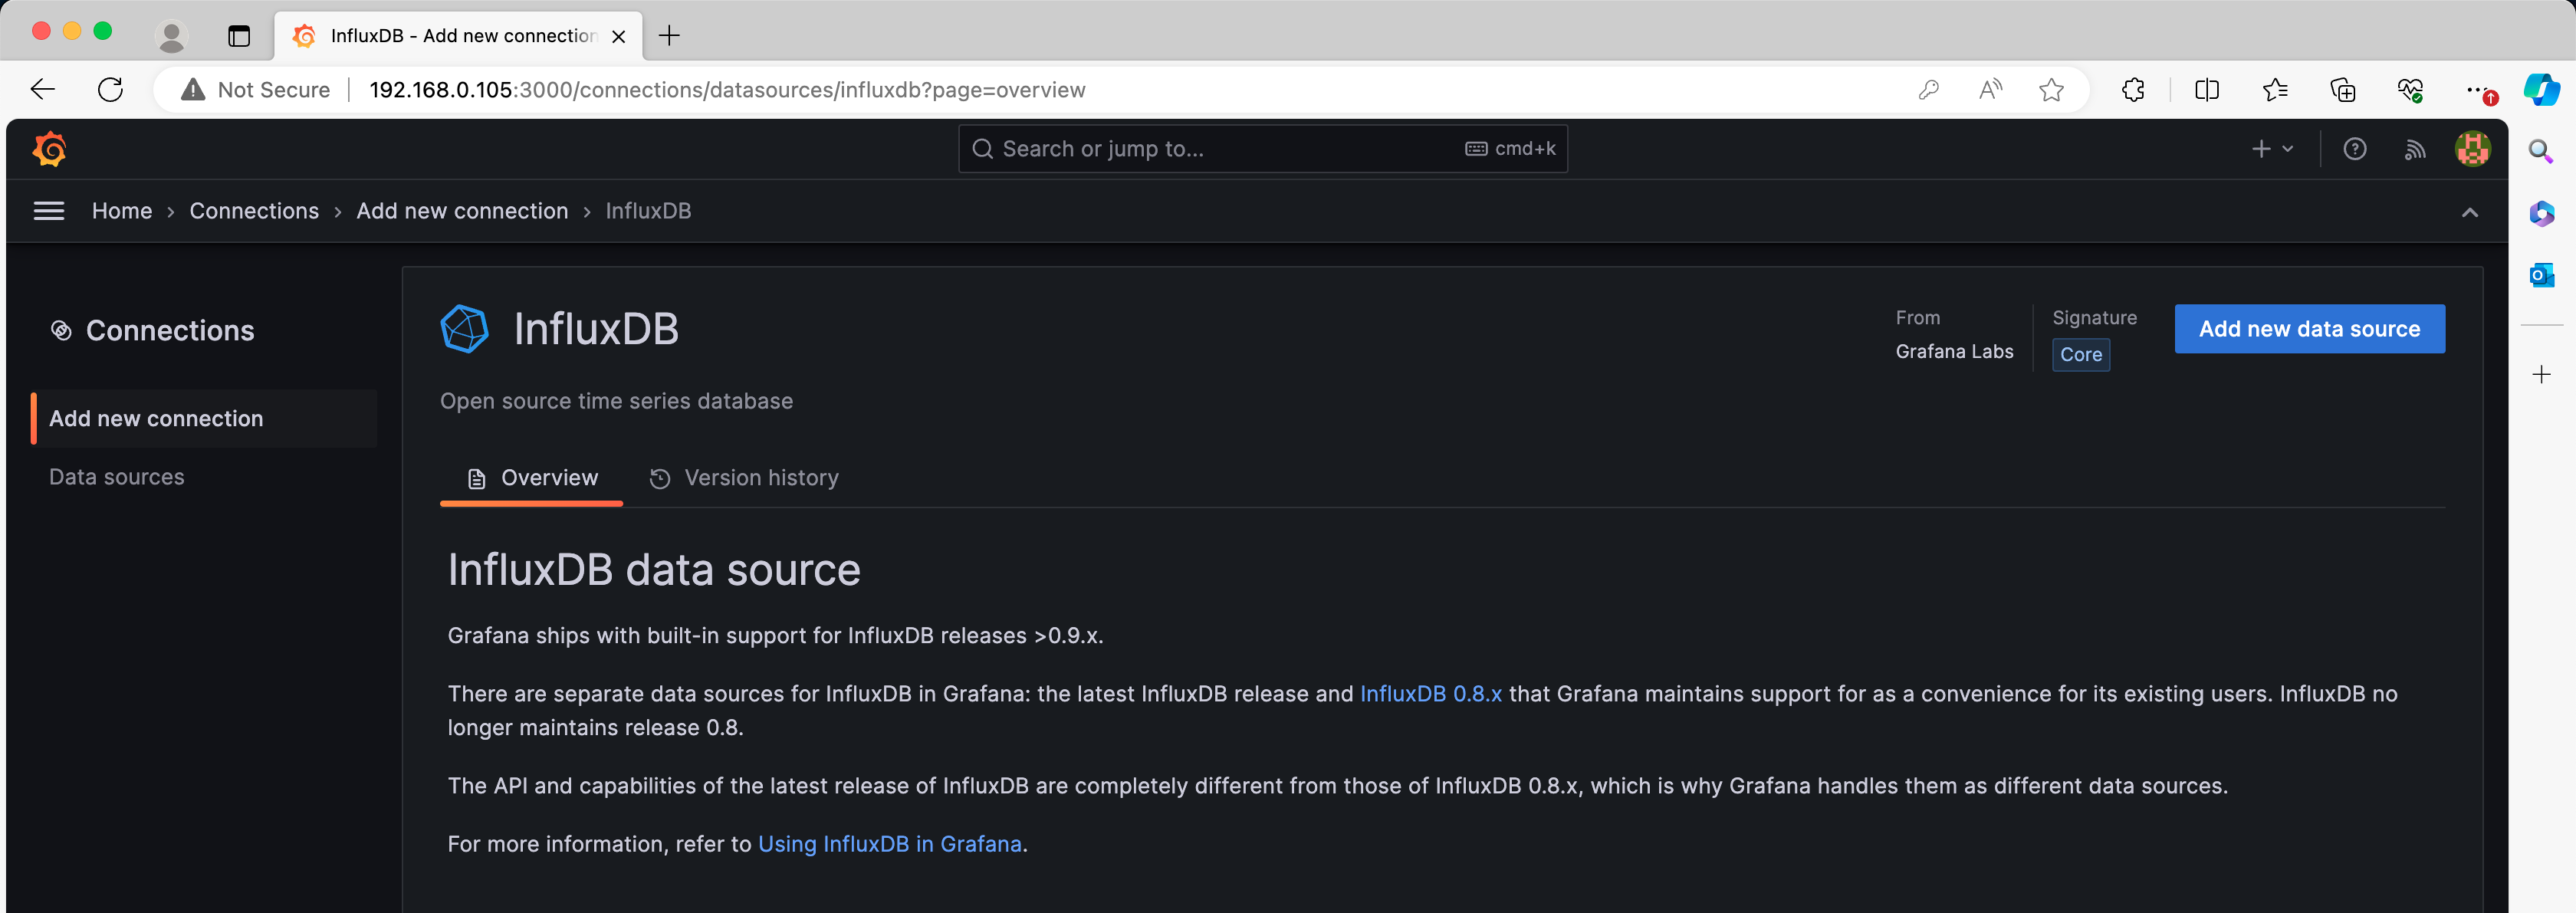Image resolution: width=2576 pixels, height=913 pixels.
Task: Open the InfluxDB 0.8.x link
Action: coord(1430,694)
